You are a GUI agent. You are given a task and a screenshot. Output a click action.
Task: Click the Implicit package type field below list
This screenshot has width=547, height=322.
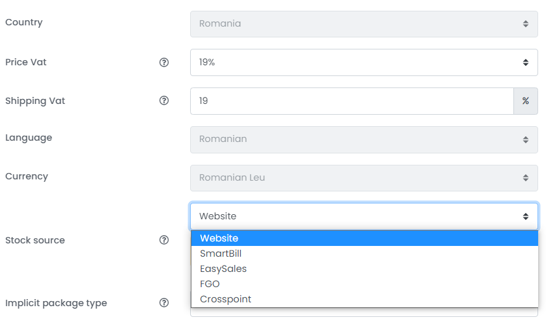click(x=364, y=312)
